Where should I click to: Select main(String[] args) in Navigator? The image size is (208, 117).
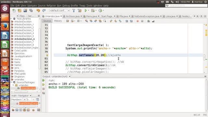(x=28, y=103)
